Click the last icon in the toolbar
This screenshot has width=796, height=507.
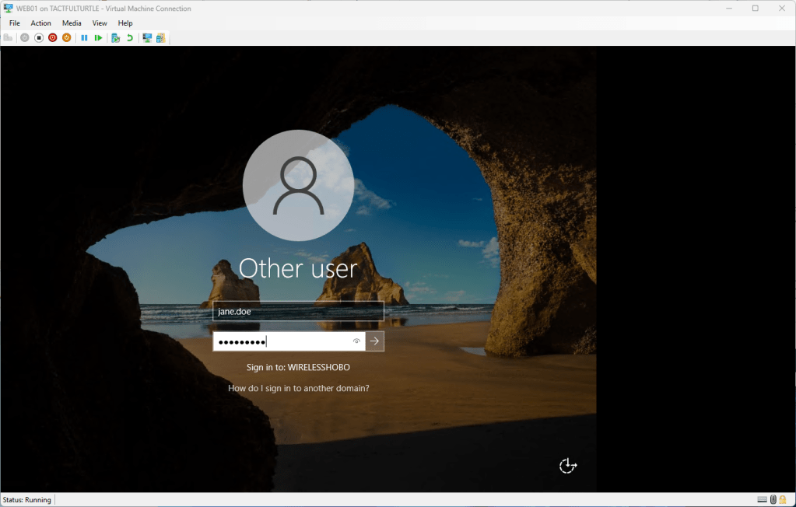pos(161,38)
